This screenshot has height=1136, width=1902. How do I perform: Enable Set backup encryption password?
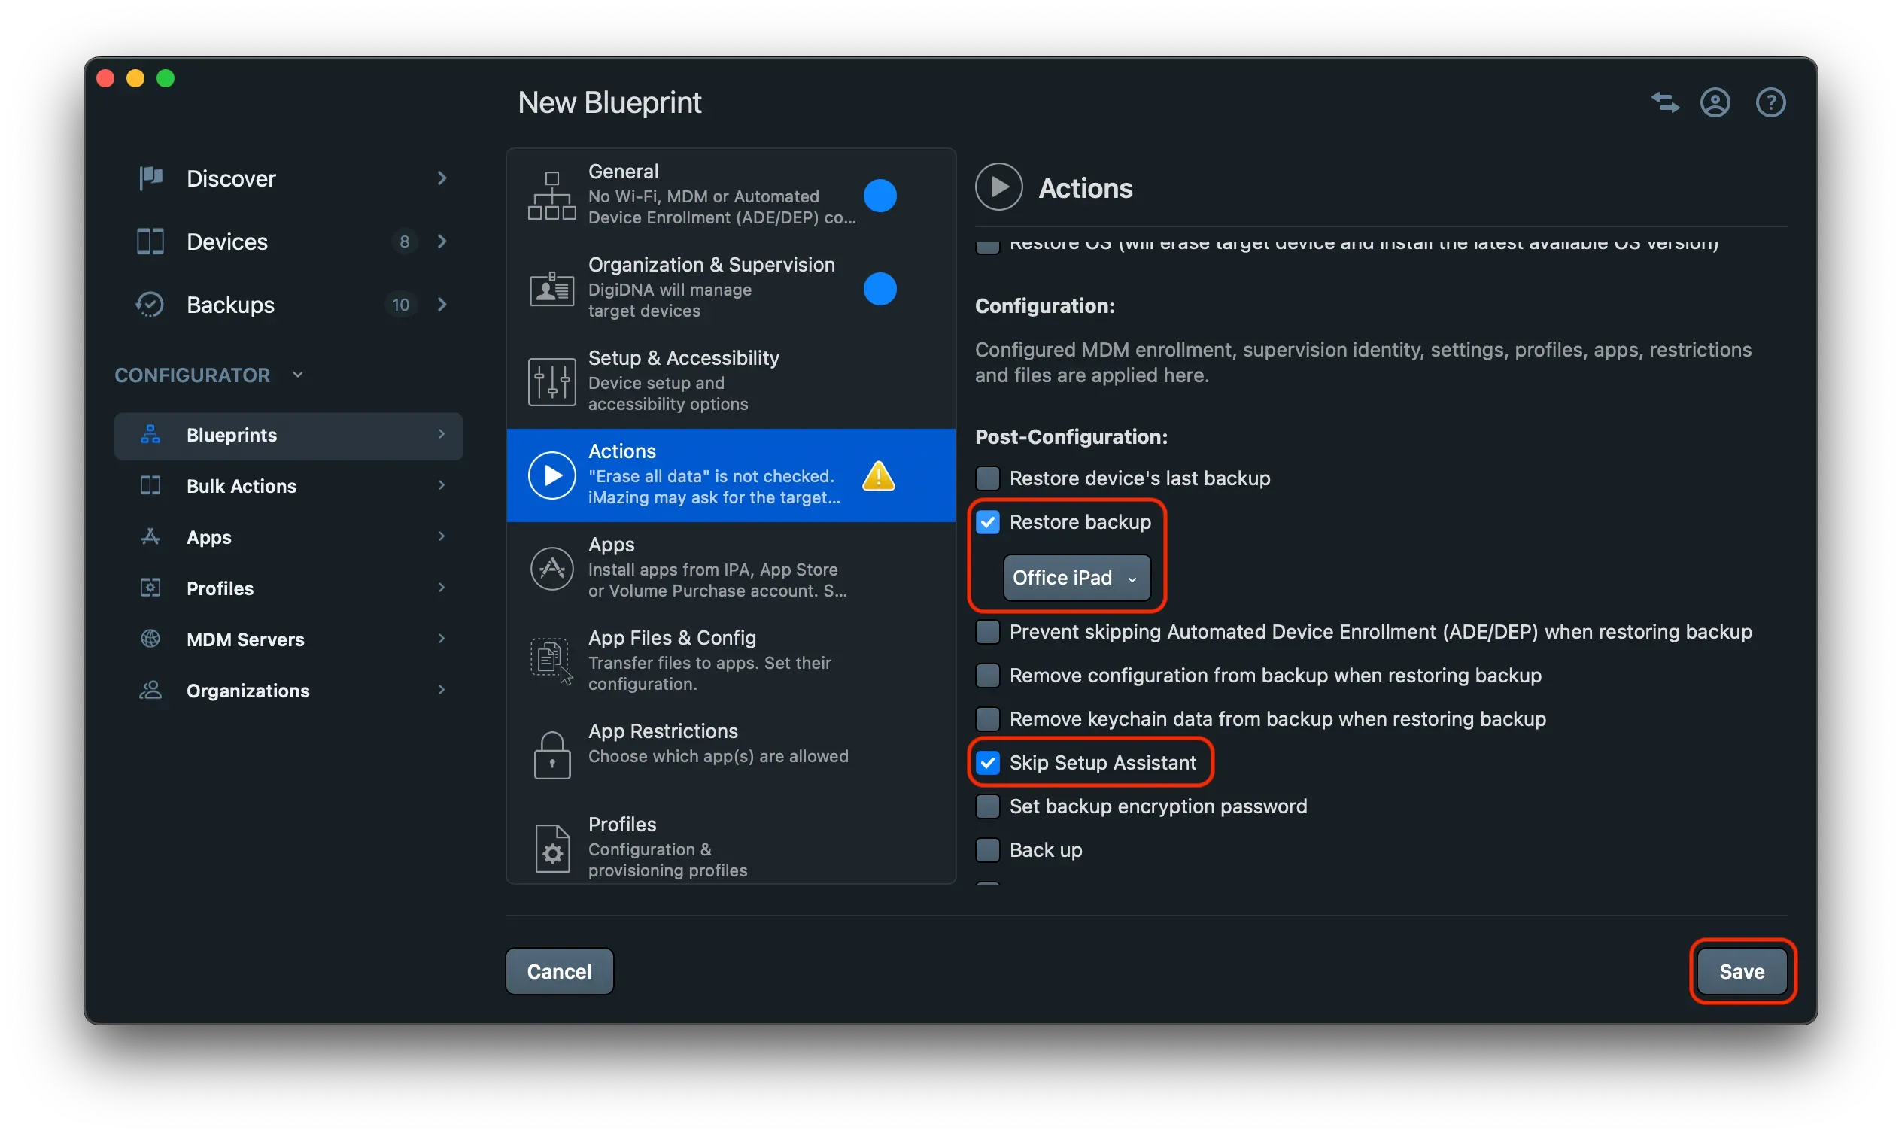[x=987, y=806]
